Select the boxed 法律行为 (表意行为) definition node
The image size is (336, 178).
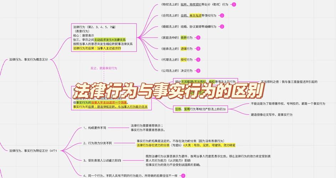[103, 38]
